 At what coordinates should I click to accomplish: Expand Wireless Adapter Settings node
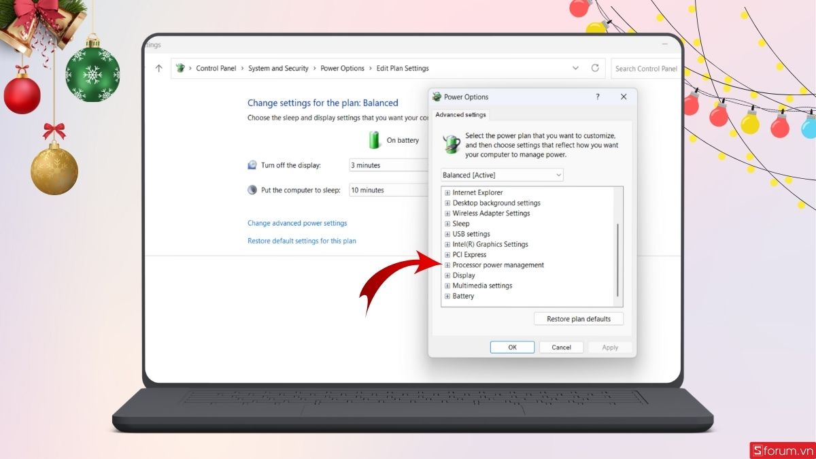(447, 214)
